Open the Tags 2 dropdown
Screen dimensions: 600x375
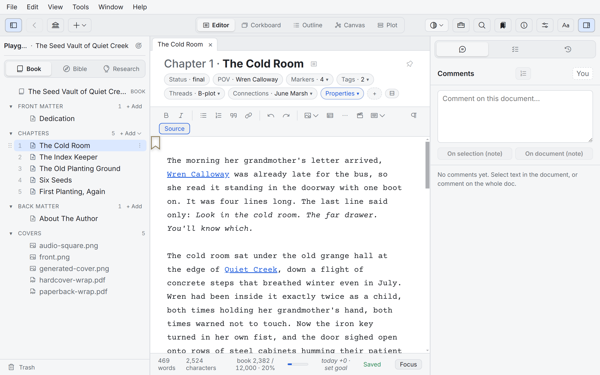click(355, 79)
